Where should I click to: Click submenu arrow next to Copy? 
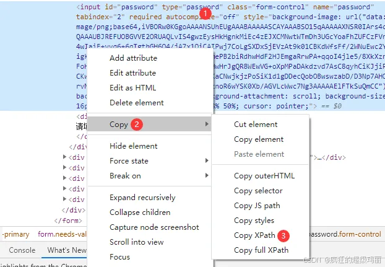pyautogui.click(x=207, y=124)
